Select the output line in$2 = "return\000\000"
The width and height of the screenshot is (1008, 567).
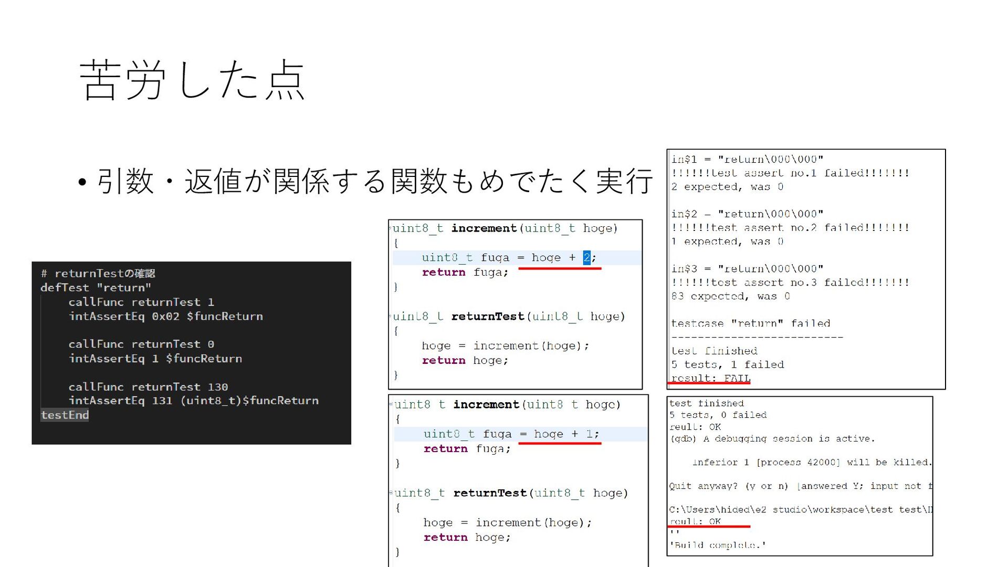[748, 214]
